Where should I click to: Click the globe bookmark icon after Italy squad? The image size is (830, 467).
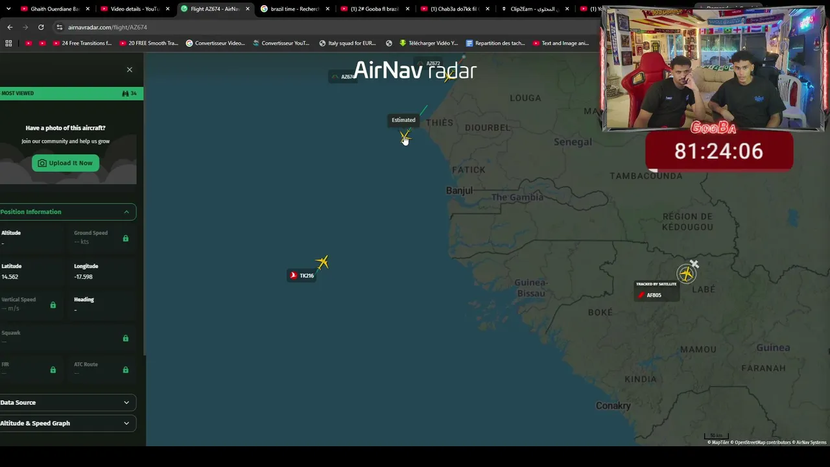point(389,43)
